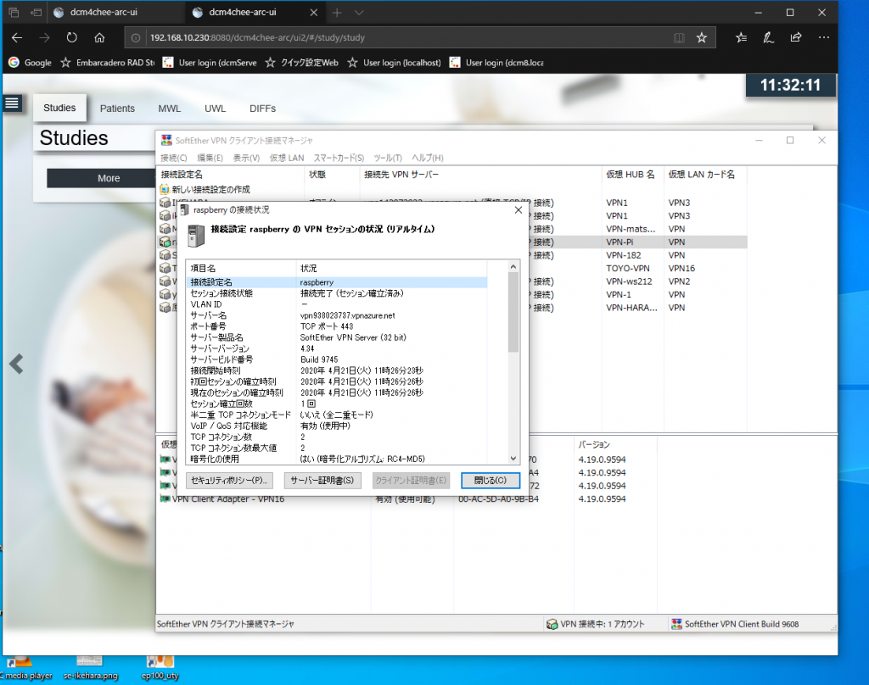
Task: Open クイック設定Web bookmark
Action: (301, 63)
